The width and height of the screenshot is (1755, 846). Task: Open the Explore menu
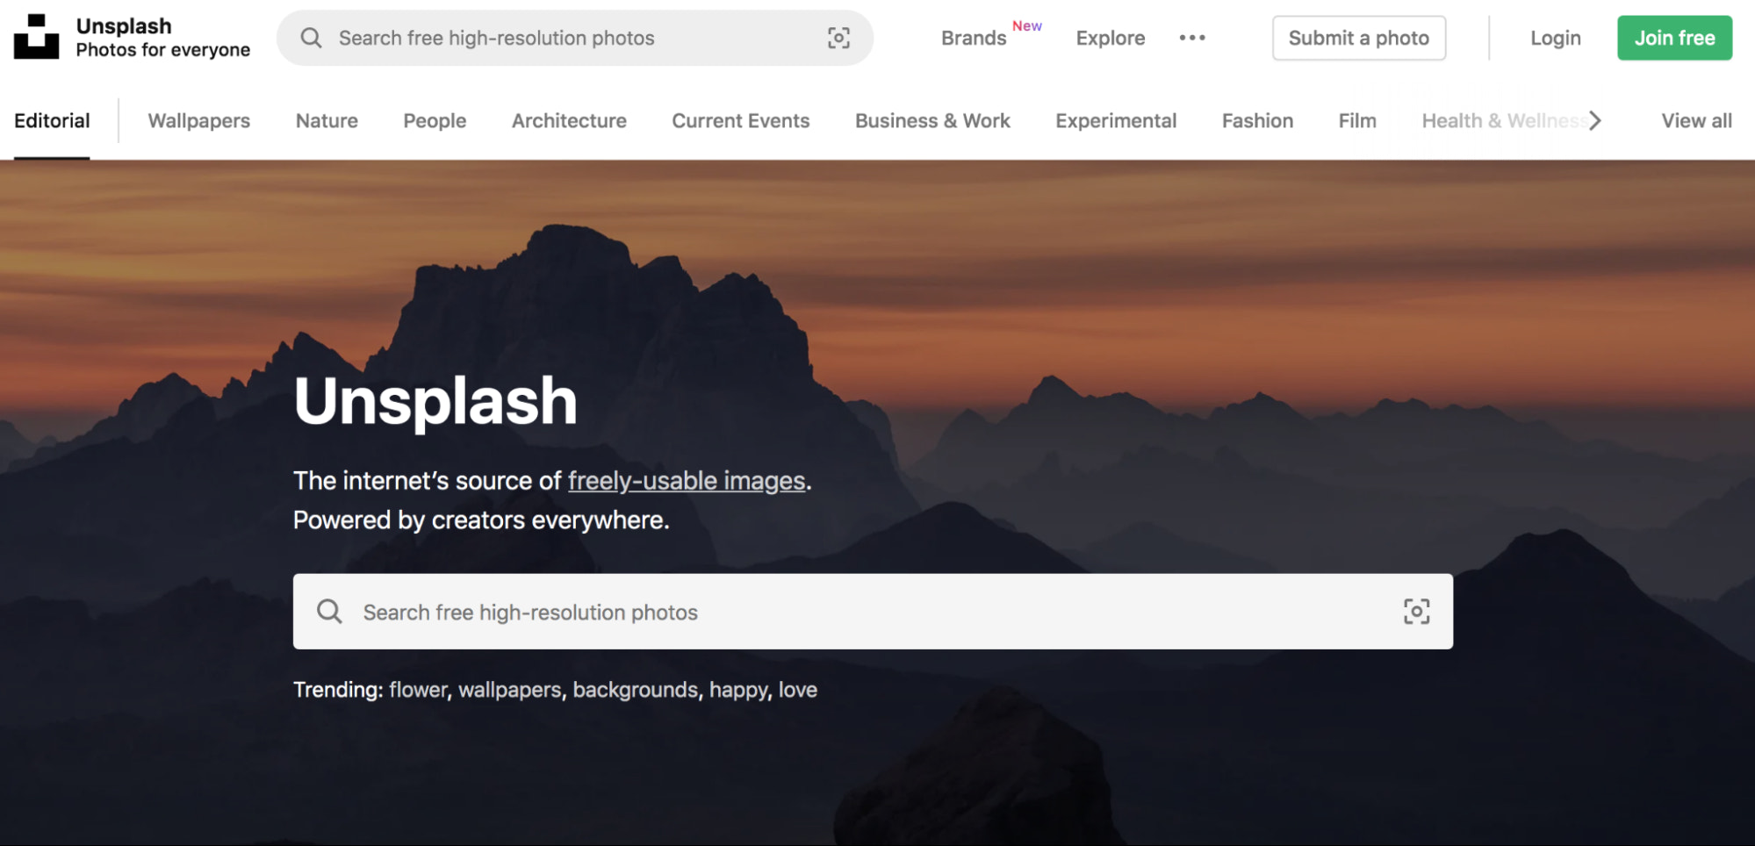tap(1110, 38)
